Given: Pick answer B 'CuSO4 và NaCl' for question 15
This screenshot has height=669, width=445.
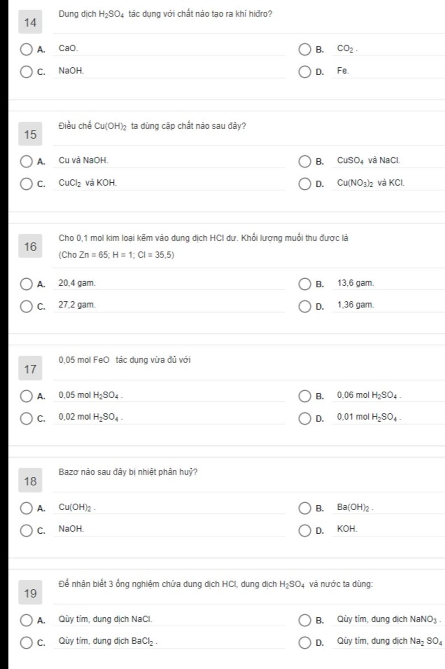Looking at the screenshot, I should 305,161.
